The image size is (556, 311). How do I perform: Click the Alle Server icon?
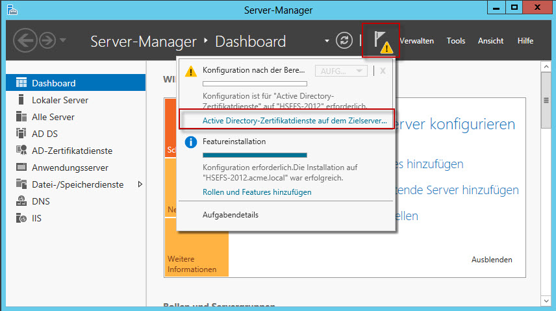(21, 117)
